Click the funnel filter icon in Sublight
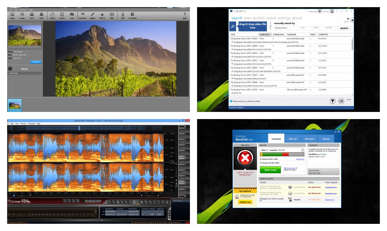The width and height of the screenshot is (387, 231). tap(332, 101)
